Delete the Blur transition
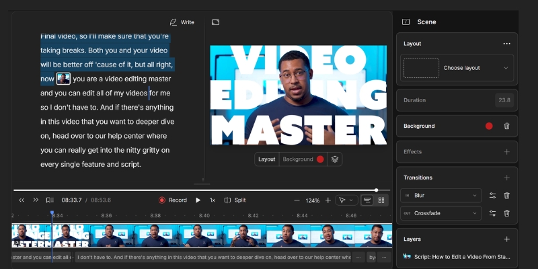 click(x=507, y=196)
